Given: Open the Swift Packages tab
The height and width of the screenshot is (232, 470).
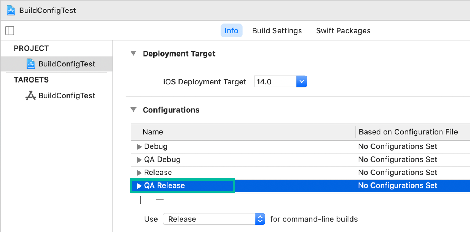Looking at the screenshot, I should tap(343, 31).
